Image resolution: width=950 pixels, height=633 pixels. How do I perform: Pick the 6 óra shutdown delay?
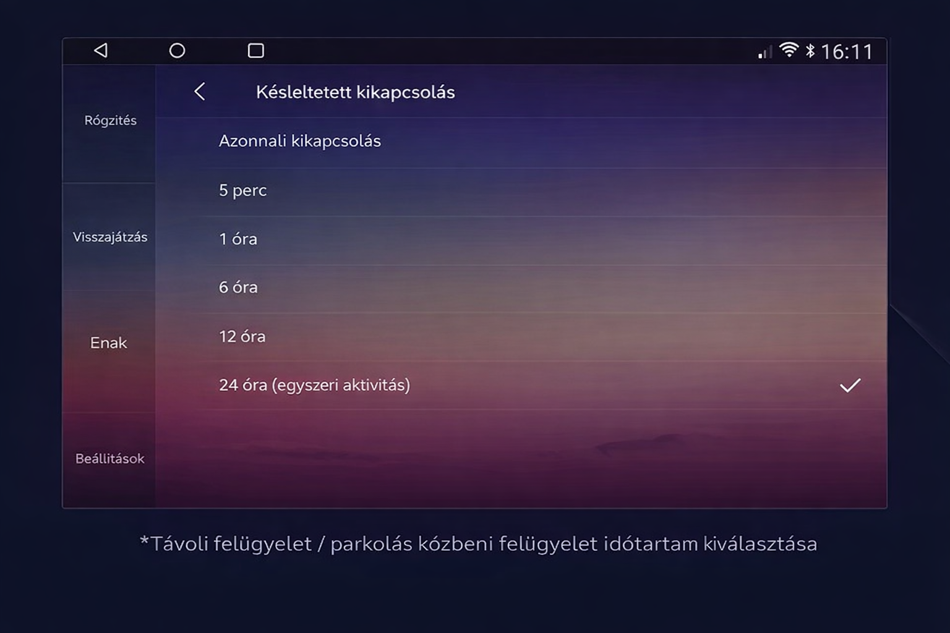click(238, 287)
